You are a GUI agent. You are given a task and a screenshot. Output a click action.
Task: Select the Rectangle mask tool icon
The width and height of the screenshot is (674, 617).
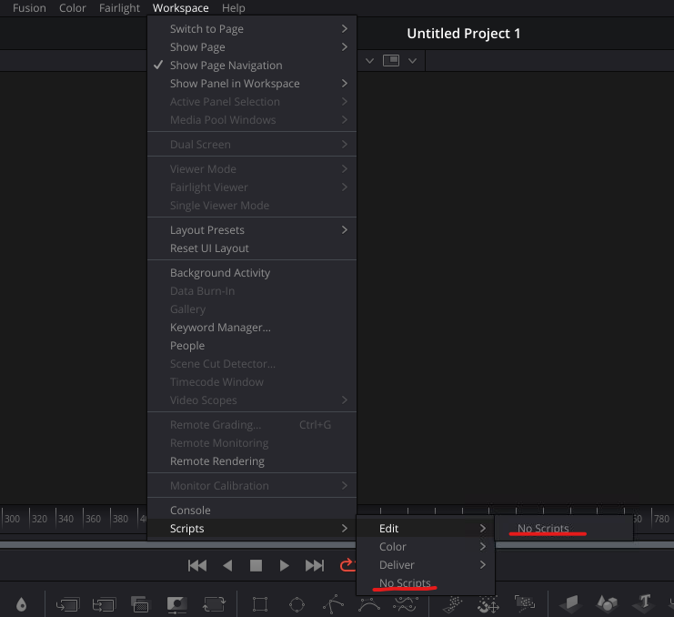260,603
